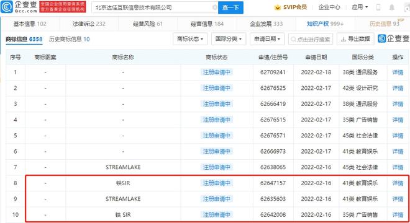
Task: Click 38类 通讯服务 in row 1
Action: [360, 72]
